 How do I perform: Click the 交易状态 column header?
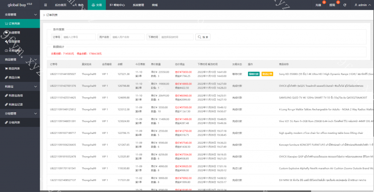(237, 64)
